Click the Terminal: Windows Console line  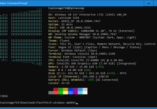(82, 54)
